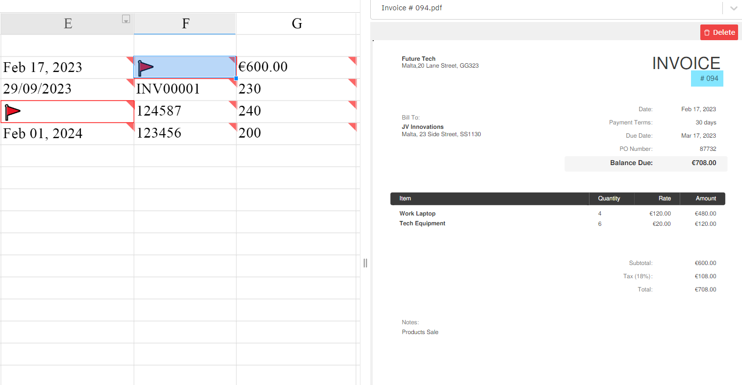Select the column E header
Image resolution: width=742 pixels, height=385 pixels.
[68, 24]
